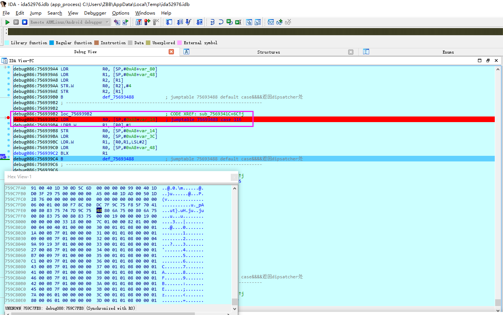Select LDR.W R1, [R0,R1,LSL#2] line
Viewport: 503px width, 315px height.
coord(254,142)
